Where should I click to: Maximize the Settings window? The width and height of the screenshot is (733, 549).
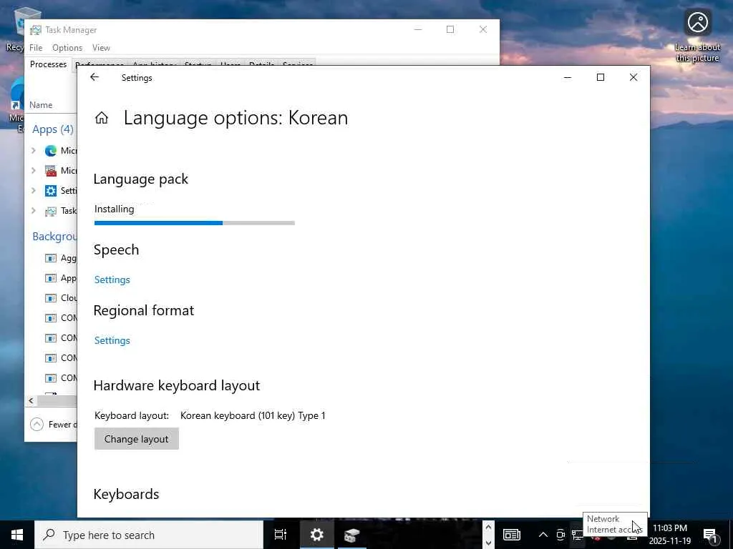point(601,77)
